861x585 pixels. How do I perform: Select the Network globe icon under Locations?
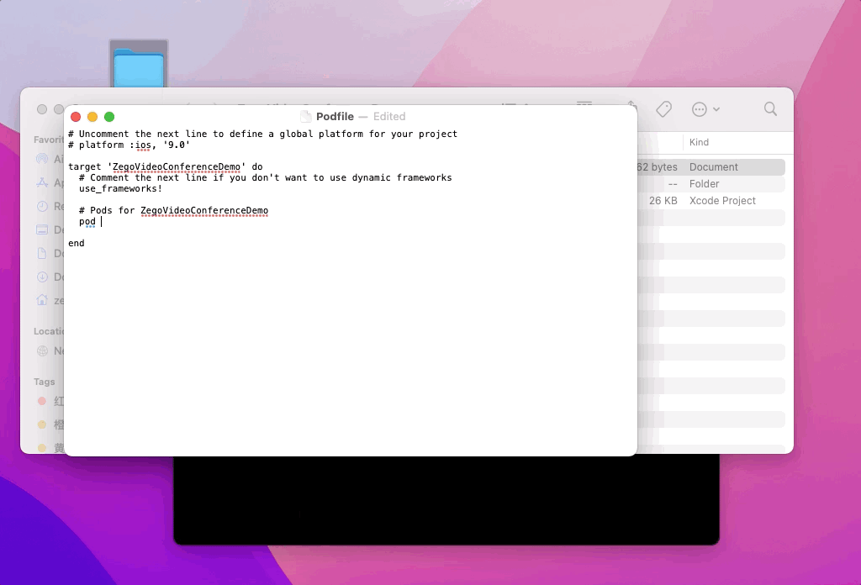pyautogui.click(x=42, y=351)
